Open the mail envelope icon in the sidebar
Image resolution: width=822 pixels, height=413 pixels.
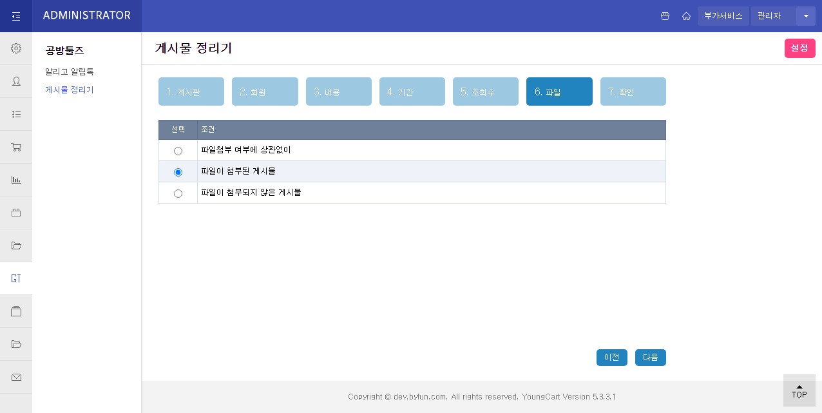(x=16, y=377)
